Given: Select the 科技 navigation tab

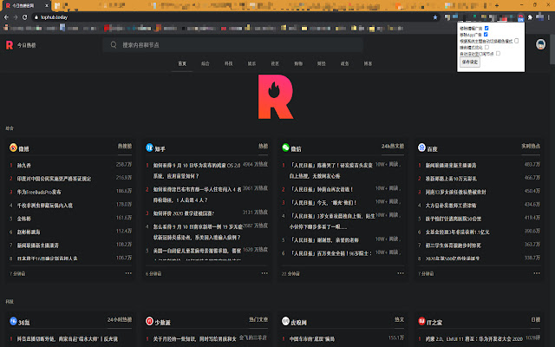Looking at the screenshot, I should [x=228, y=63].
